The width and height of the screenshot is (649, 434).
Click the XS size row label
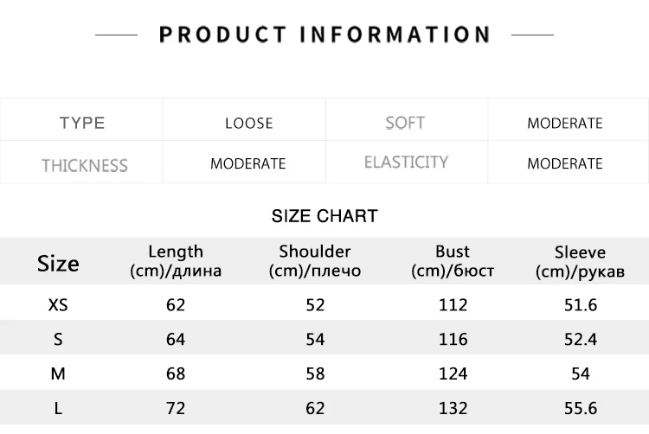58,305
